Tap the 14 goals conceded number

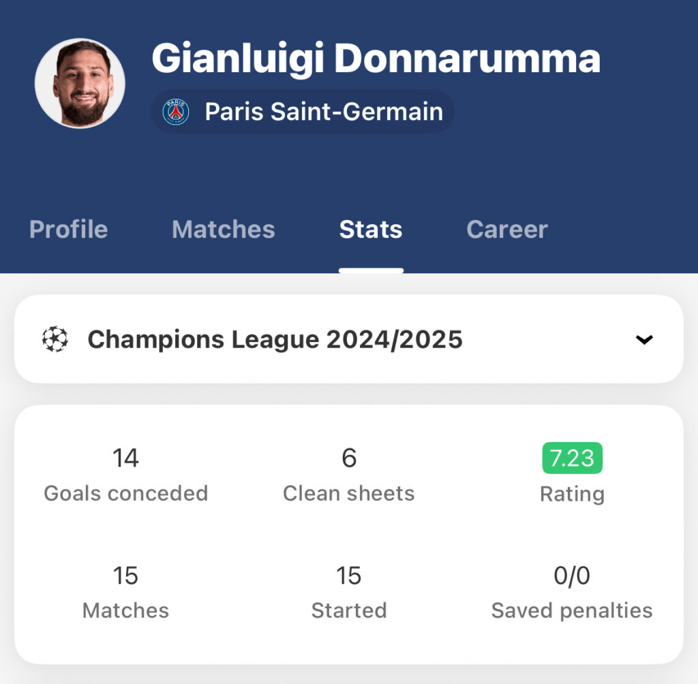pos(125,458)
